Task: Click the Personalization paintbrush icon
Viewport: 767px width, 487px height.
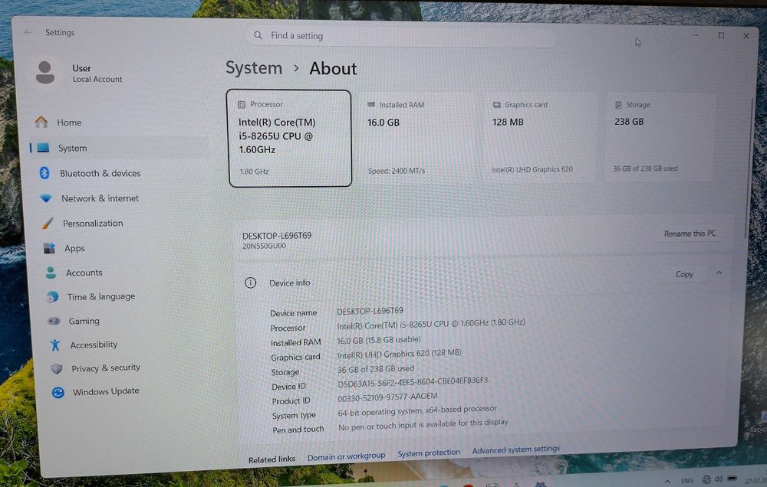Action: coord(48,223)
